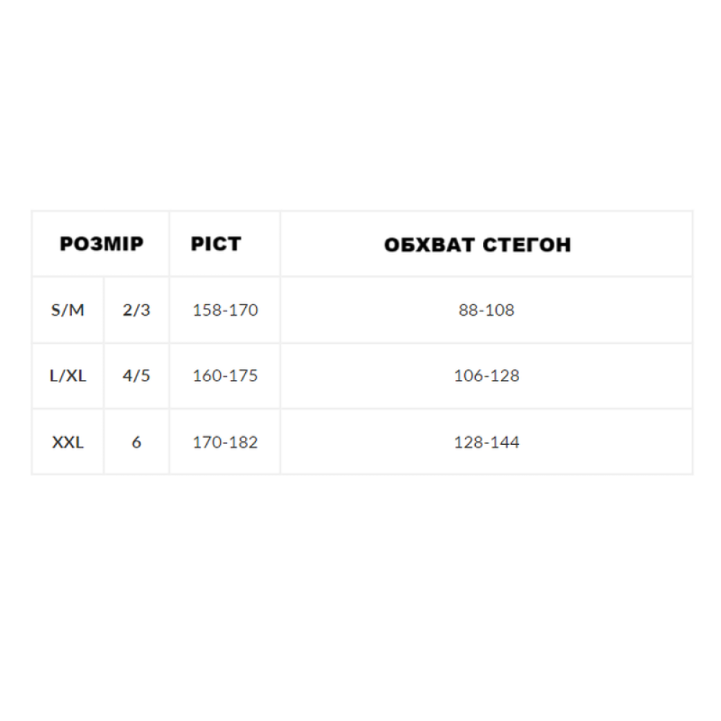Viewport: 721px width, 721px height.
Task: Click the РІСТ column header
Action: tap(216, 244)
